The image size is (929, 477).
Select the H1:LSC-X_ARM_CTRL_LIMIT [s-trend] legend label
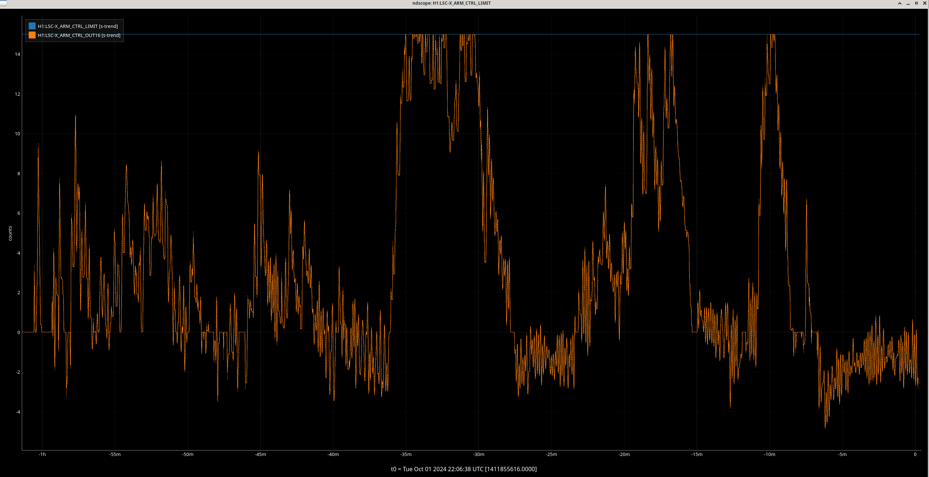78,26
